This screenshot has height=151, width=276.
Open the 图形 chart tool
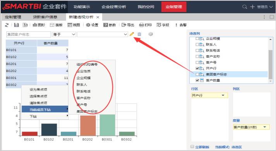[39, 25]
